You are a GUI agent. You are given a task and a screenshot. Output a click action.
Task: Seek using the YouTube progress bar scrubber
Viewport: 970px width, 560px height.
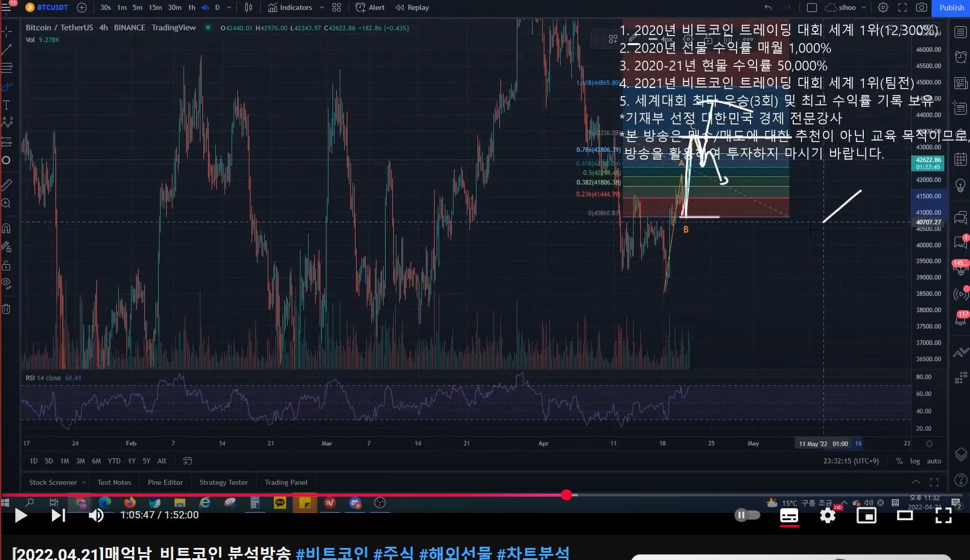[x=566, y=495]
